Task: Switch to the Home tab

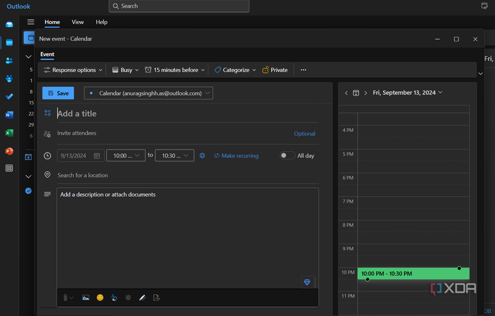Action: tap(52, 22)
